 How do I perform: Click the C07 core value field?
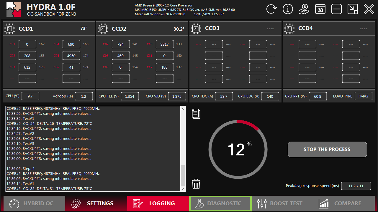tap(120, 44)
